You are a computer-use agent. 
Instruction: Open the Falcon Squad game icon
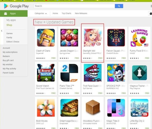tap(116, 38)
